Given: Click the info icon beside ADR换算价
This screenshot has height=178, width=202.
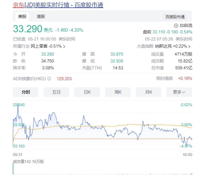Looking at the screenshot, I should coord(49,78).
